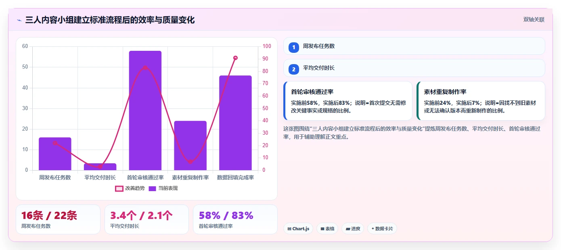Click the trend line point on 首轮审核通过率

145,67
